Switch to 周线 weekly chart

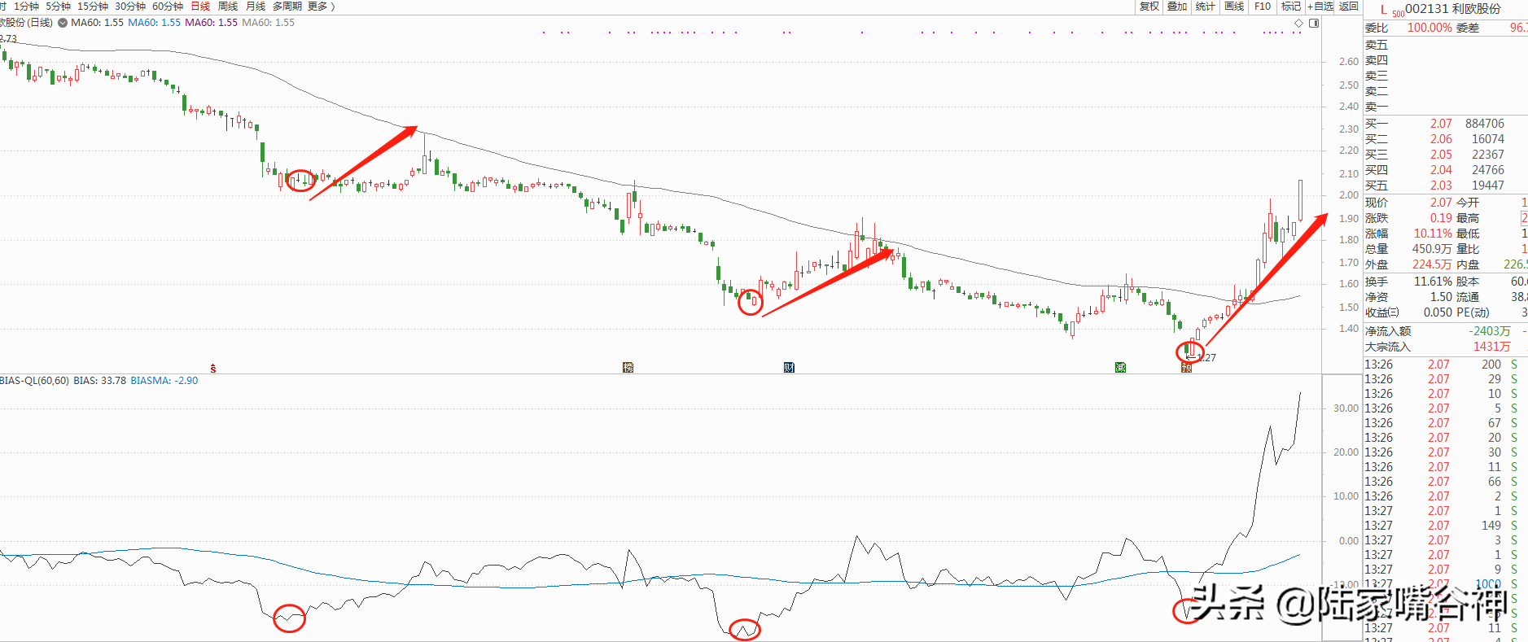click(228, 7)
